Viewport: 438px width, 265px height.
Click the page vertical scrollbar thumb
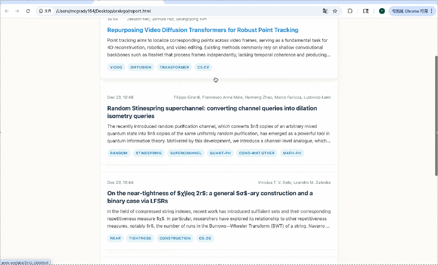click(436, 116)
